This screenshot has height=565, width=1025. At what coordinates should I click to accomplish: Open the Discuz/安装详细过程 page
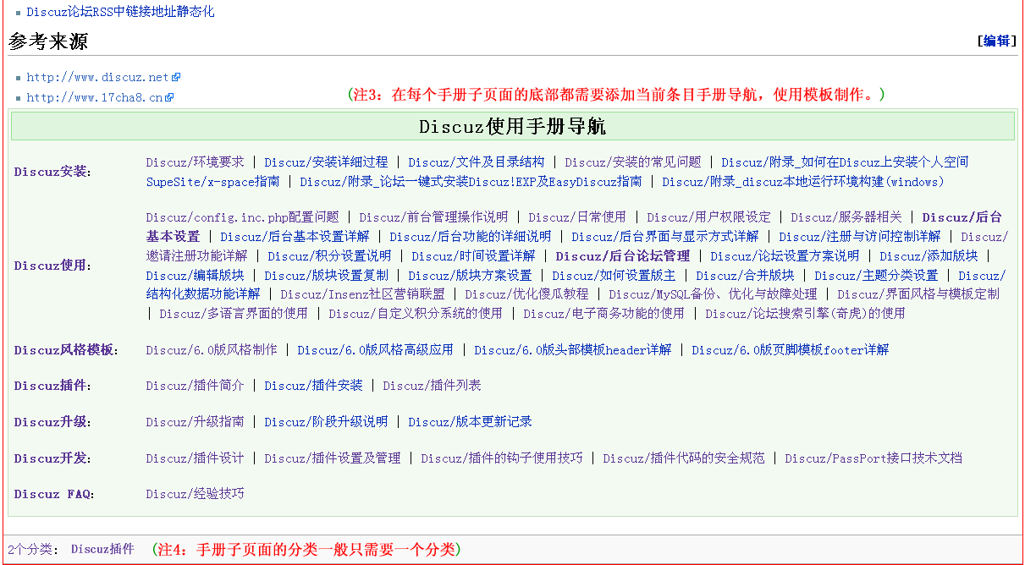326,162
